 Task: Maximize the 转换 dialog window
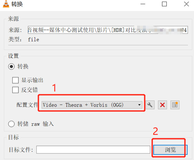point(164,4)
